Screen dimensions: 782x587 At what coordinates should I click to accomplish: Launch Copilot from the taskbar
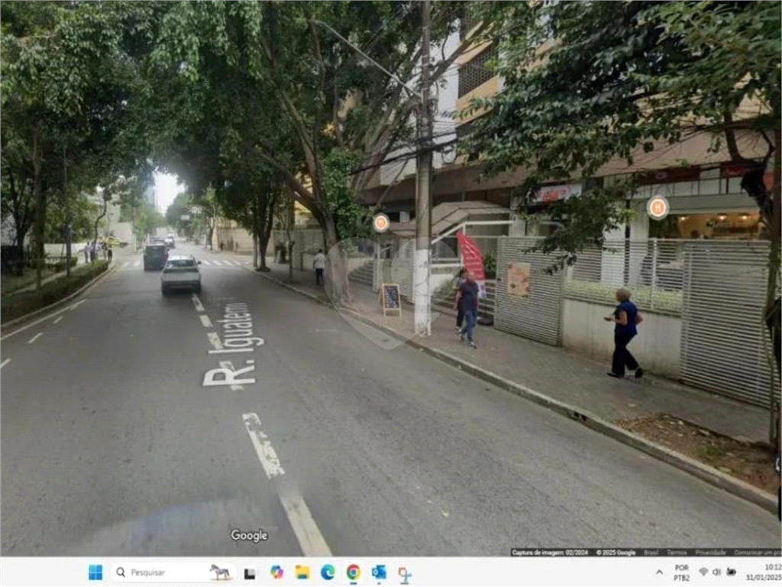click(276, 572)
